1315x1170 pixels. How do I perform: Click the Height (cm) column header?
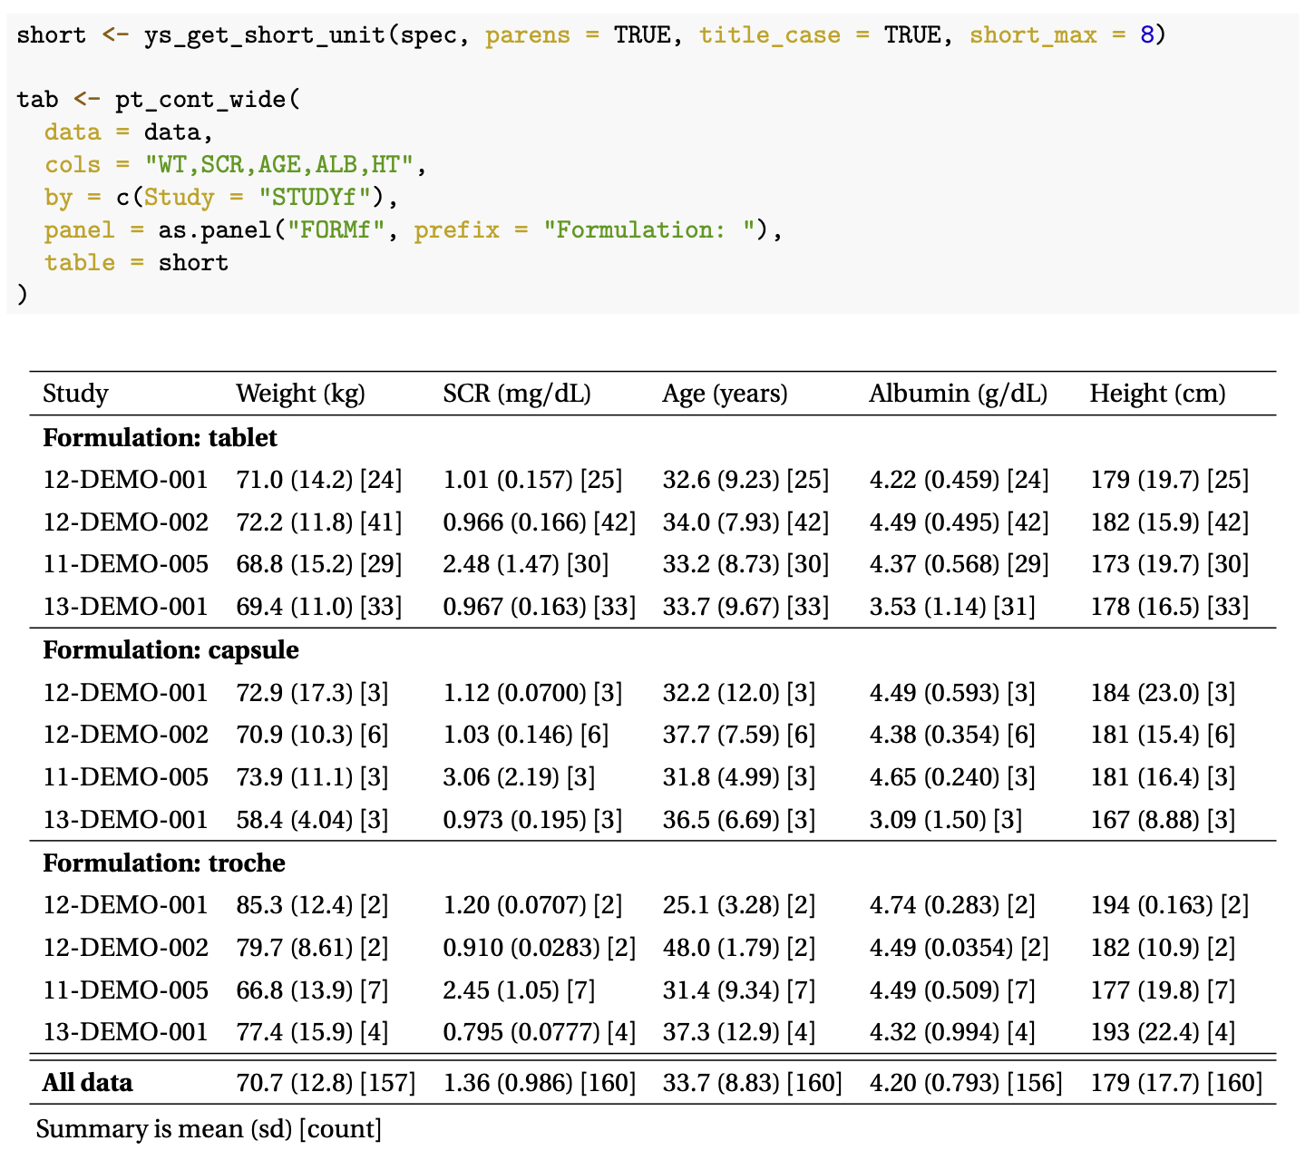[x=1157, y=394]
